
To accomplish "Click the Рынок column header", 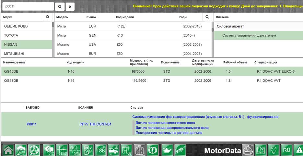I will (x=91, y=17).
